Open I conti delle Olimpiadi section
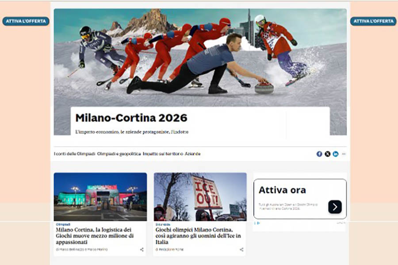 pos(74,154)
